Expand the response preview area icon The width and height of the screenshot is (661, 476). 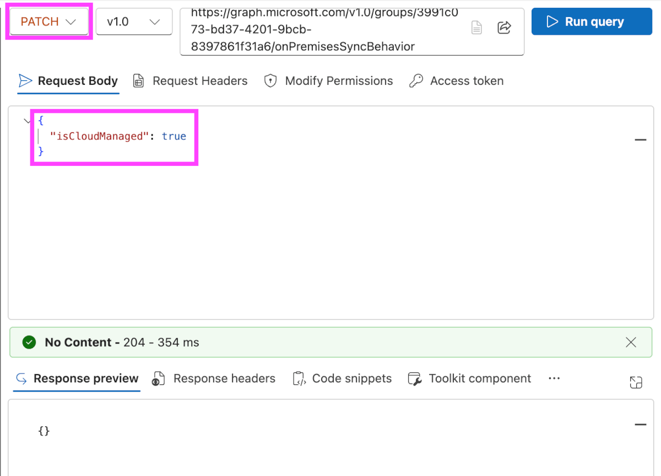pos(636,383)
